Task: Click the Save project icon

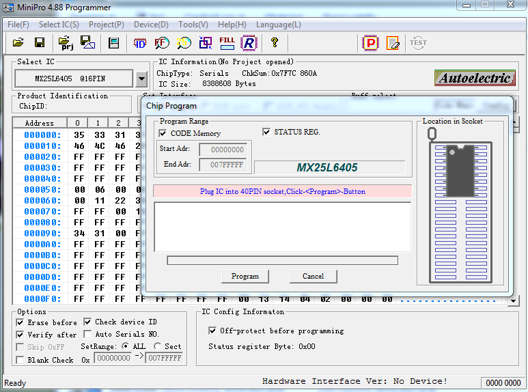Action: 87,43
